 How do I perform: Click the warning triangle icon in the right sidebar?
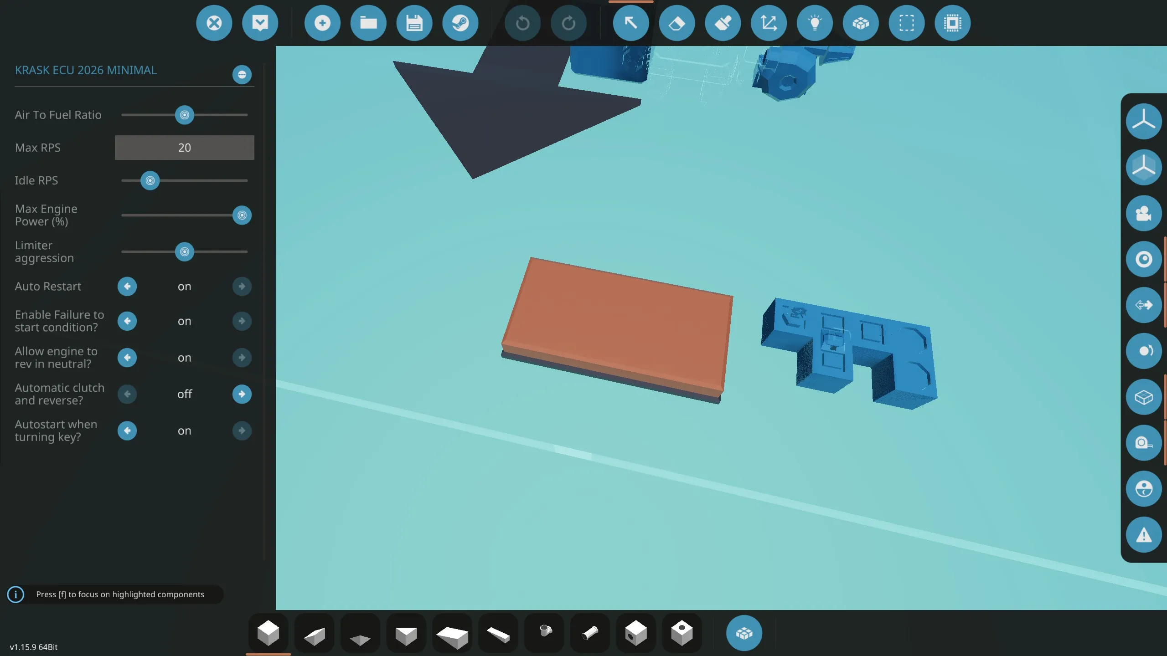pyautogui.click(x=1143, y=535)
